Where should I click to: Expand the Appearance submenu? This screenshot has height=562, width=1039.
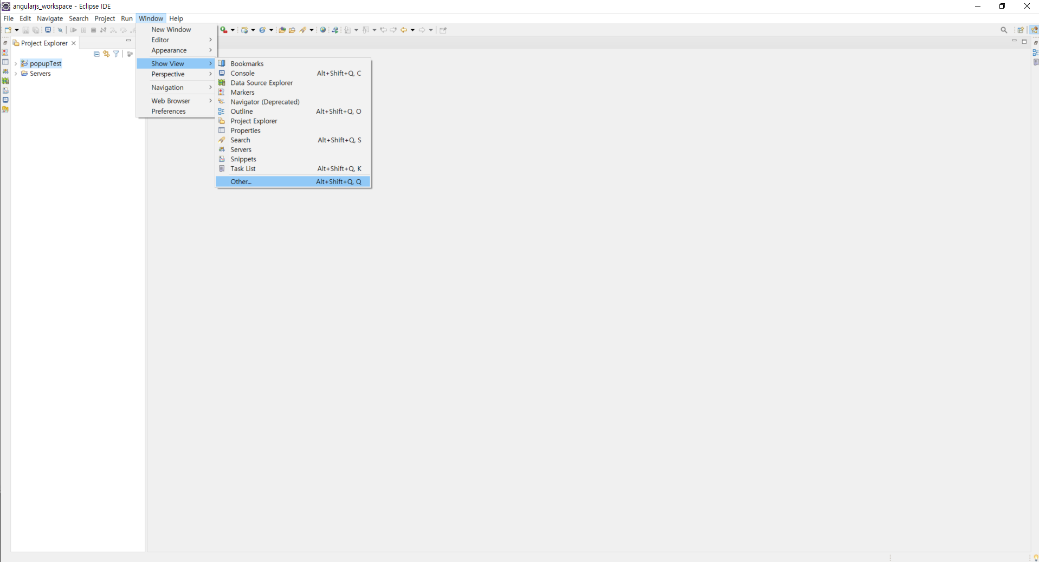point(177,50)
